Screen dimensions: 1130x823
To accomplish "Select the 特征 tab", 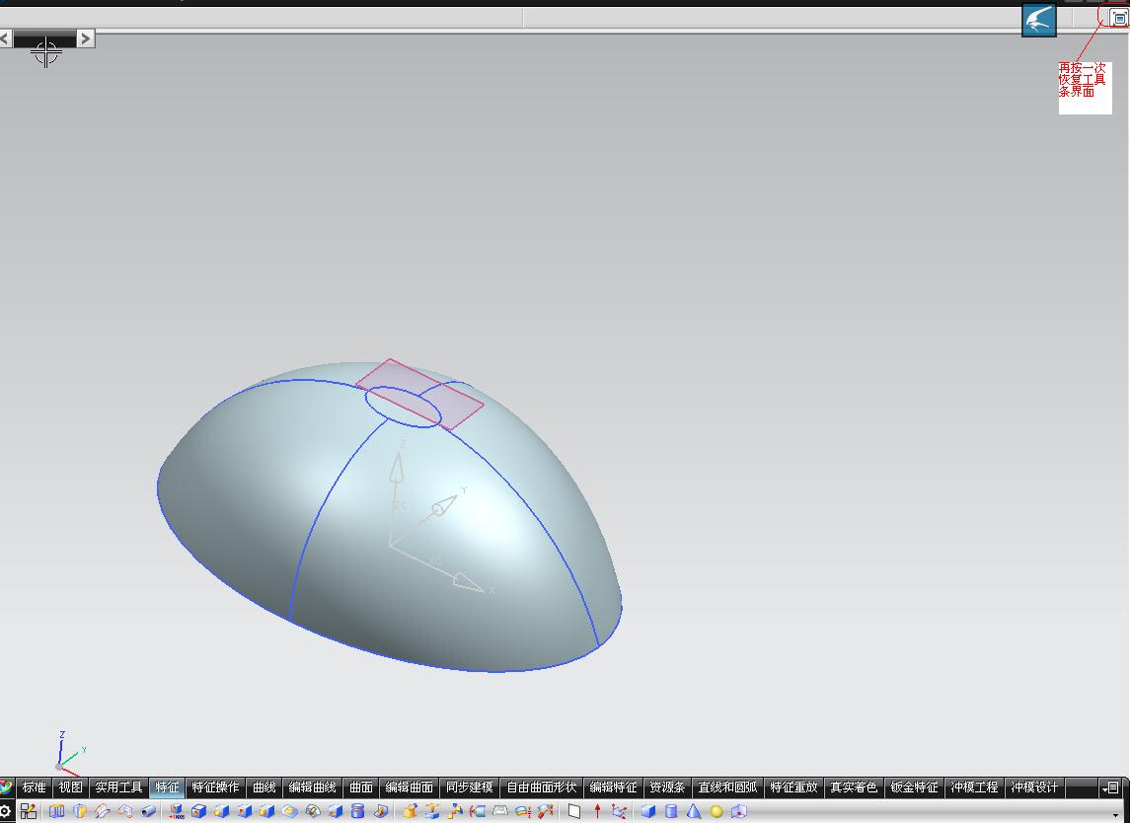I will [x=167, y=786].
